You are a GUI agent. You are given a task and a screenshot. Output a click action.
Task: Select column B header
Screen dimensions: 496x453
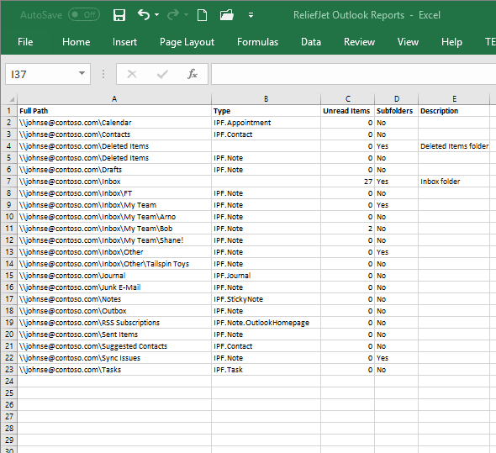(x=266, y=99)
